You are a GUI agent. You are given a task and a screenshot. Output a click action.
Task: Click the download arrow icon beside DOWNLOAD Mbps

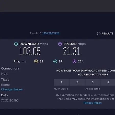(x=16, y=44)
